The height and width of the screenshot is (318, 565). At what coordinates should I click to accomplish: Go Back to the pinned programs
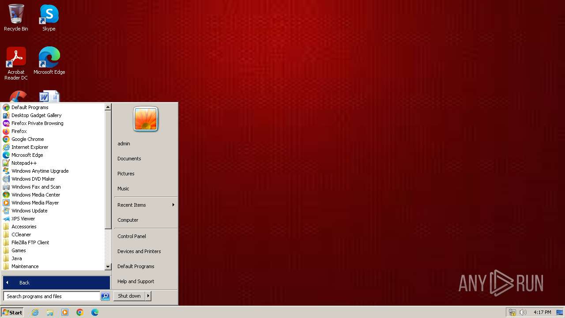click(x=56, y=283)
